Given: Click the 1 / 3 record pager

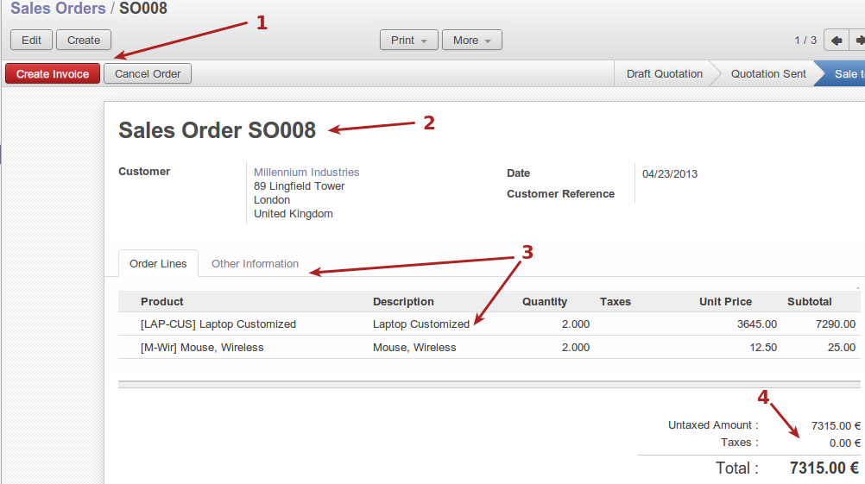Looking at the screenshot, I should pos(805,41).
